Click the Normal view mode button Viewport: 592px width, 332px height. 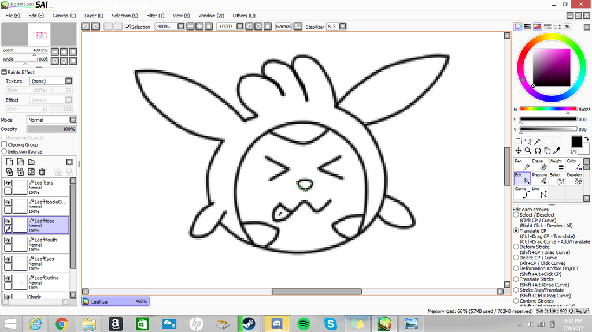point(283,27)
